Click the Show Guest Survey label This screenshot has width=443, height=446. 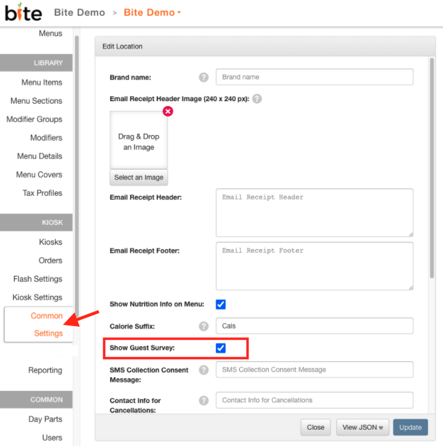coord(142,348)
